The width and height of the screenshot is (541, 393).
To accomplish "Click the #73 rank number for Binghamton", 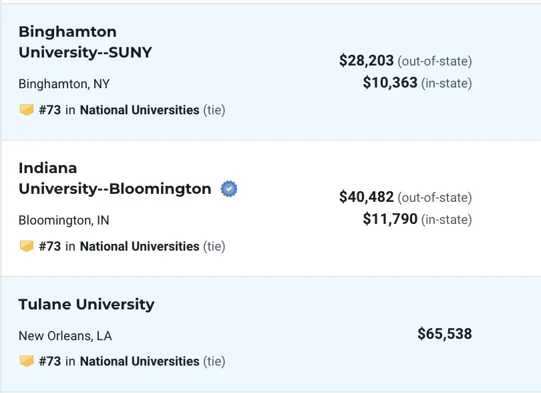I will tap(50, 110).
